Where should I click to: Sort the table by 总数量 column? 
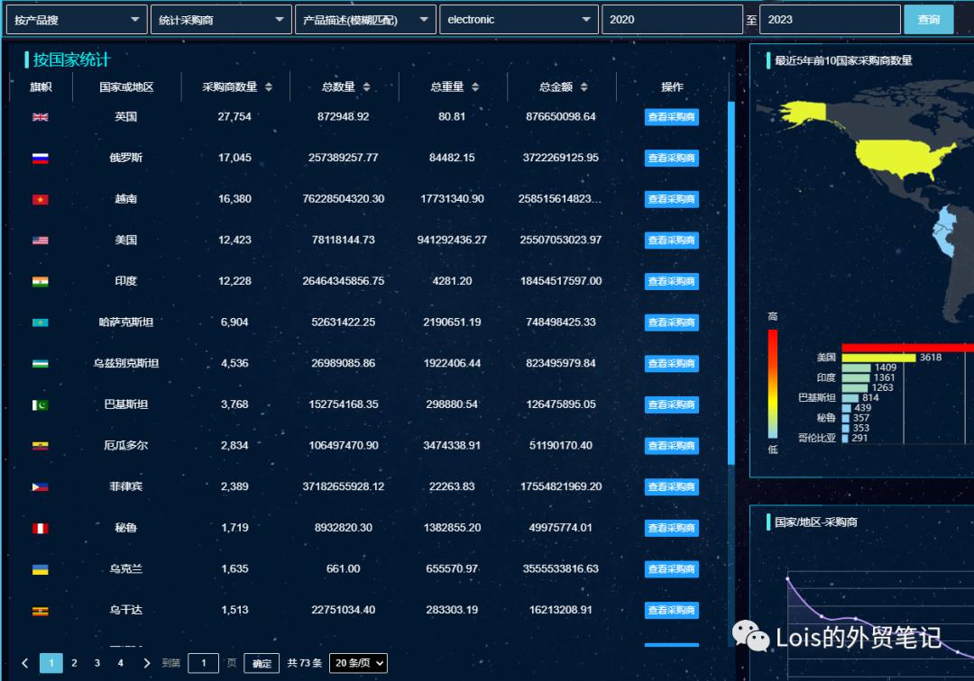366,87
